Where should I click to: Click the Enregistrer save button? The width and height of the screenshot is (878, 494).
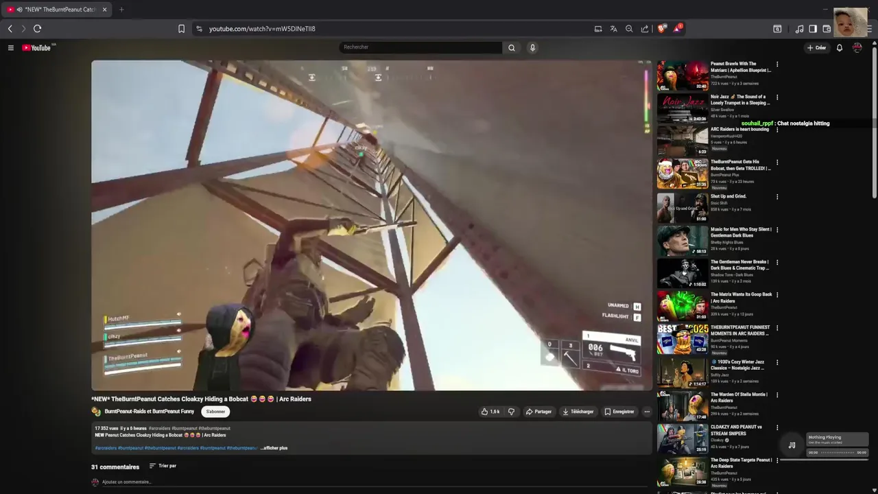pos(619,412)
